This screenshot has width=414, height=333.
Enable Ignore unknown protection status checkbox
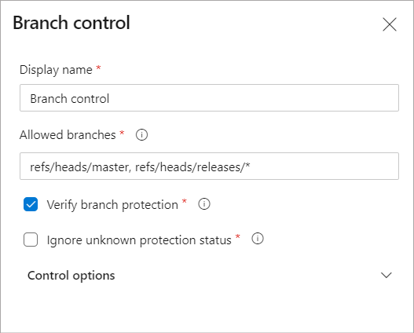click(x=31, y=240)
